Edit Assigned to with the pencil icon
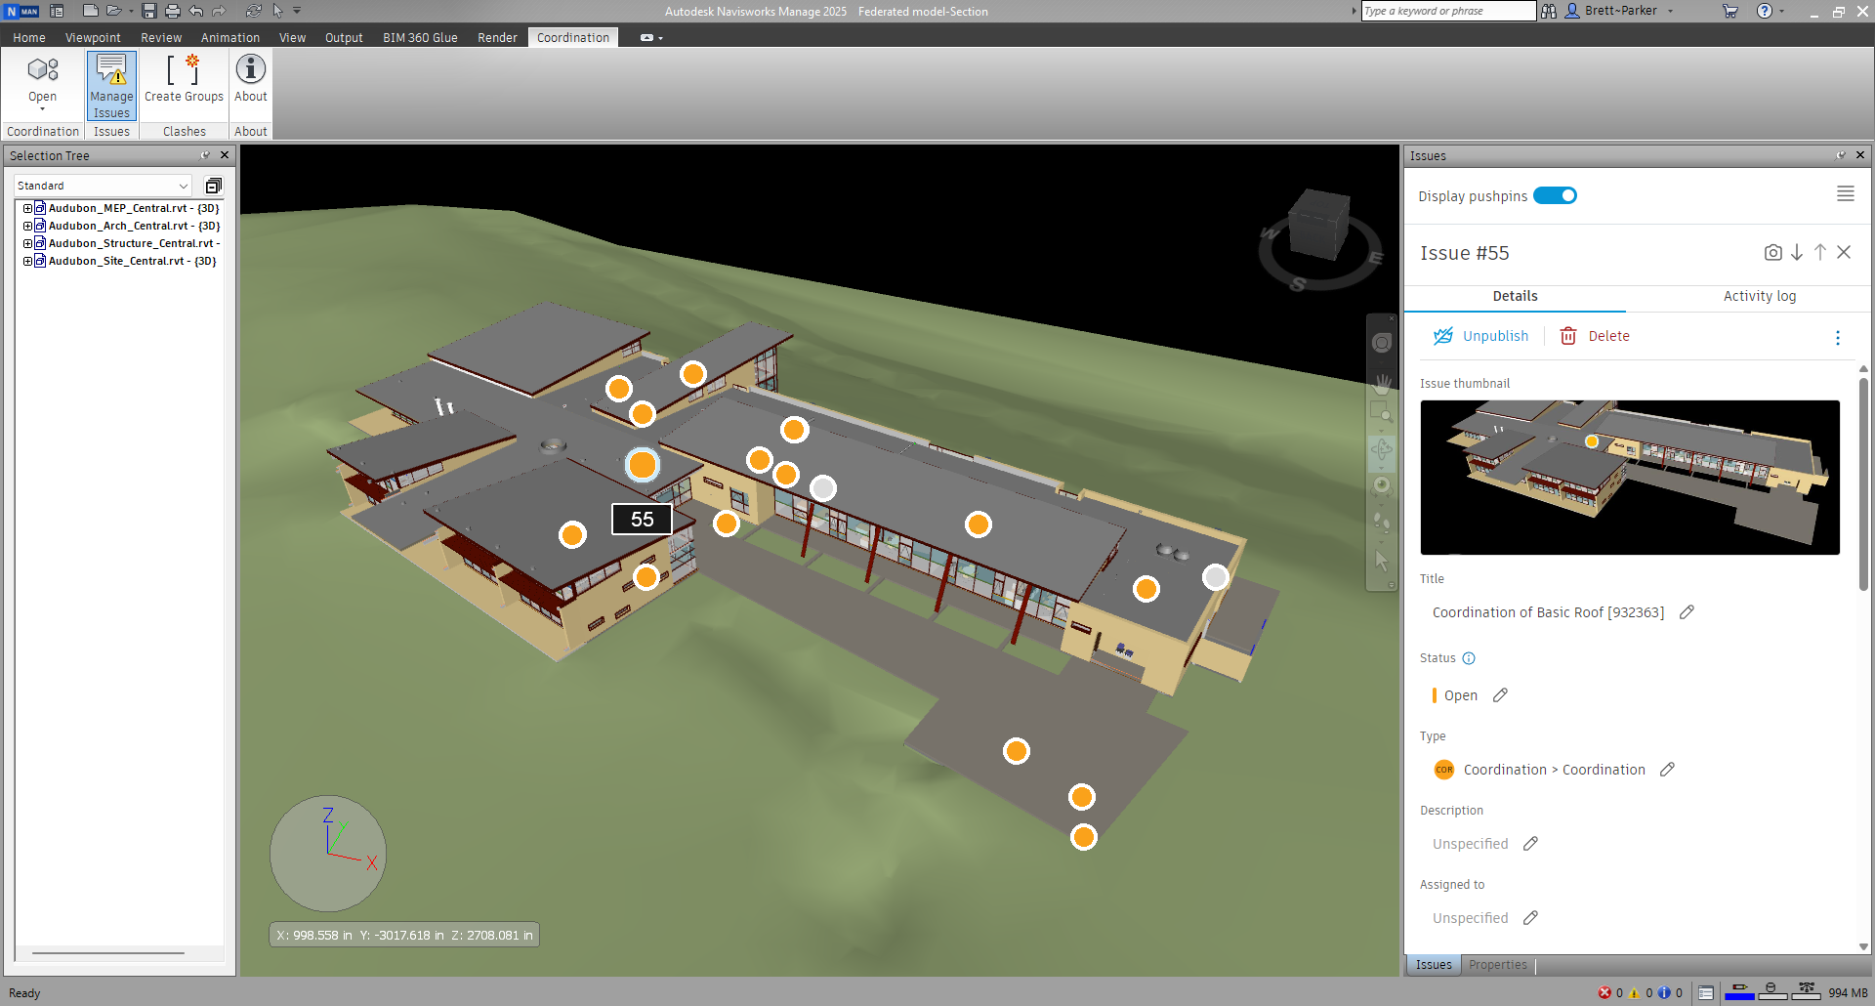 tap(1530, 918)
